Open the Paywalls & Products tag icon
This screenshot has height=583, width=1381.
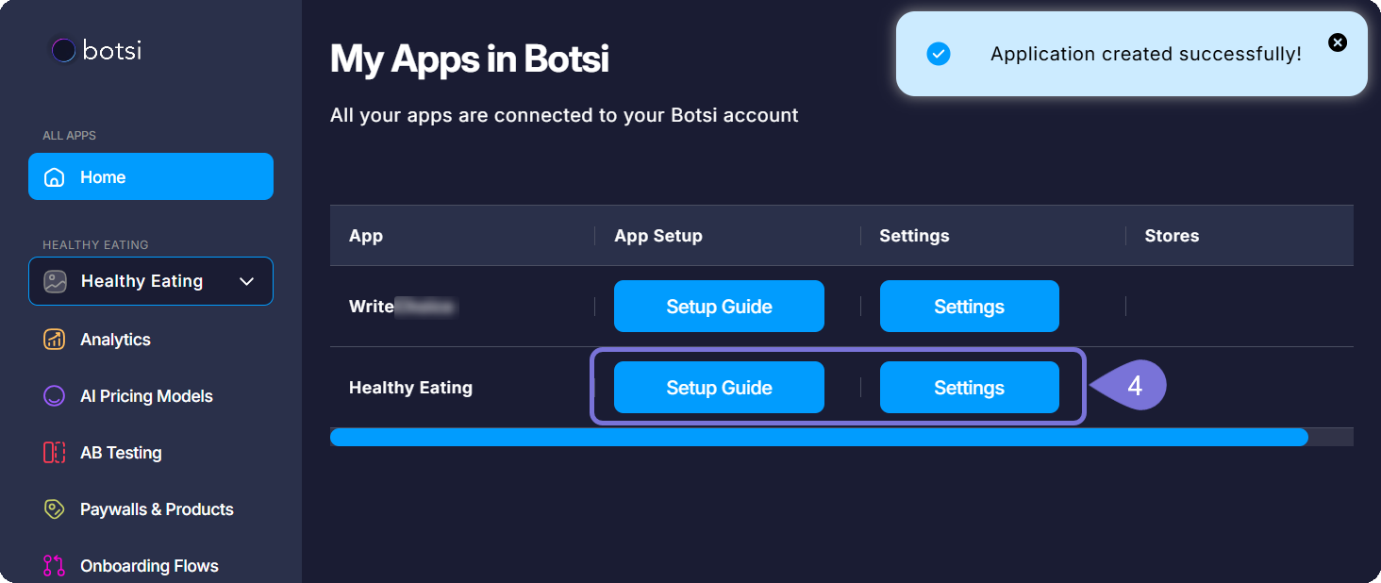click(x=54, y=508)
